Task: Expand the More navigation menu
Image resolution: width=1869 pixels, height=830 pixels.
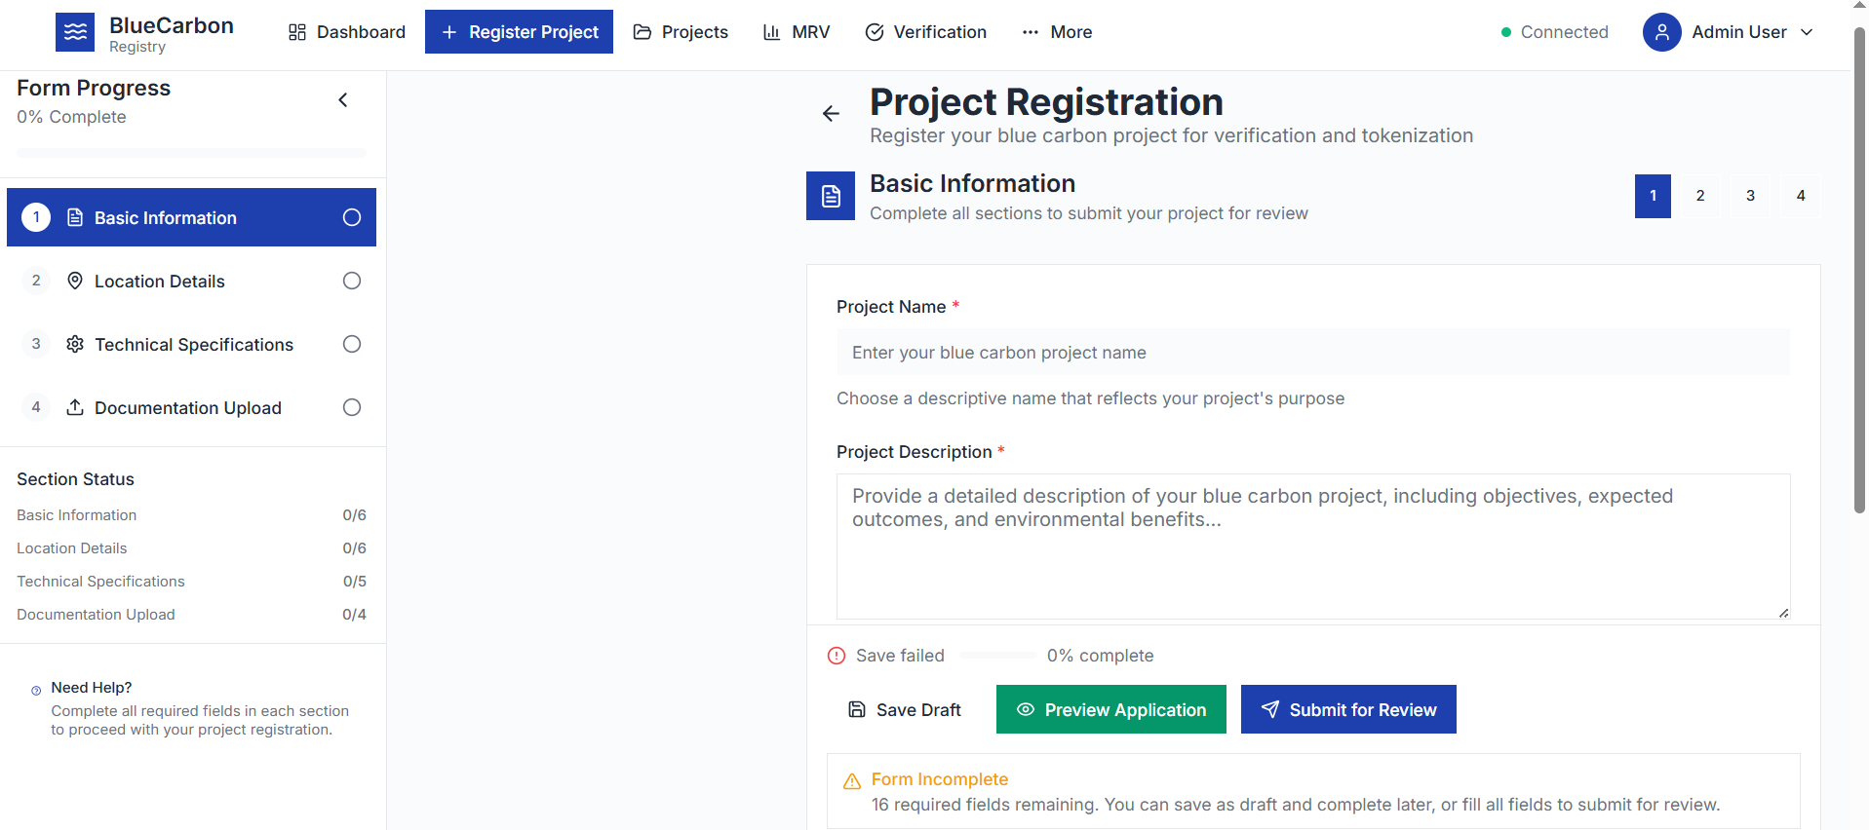Action: tap(1057, 32)
